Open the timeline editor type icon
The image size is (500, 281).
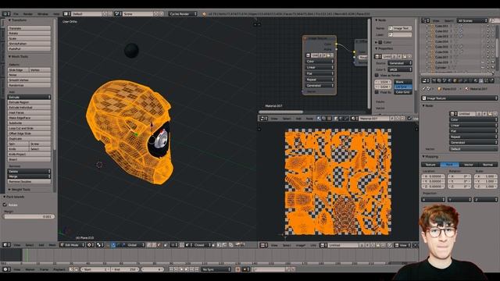[5, 269]
